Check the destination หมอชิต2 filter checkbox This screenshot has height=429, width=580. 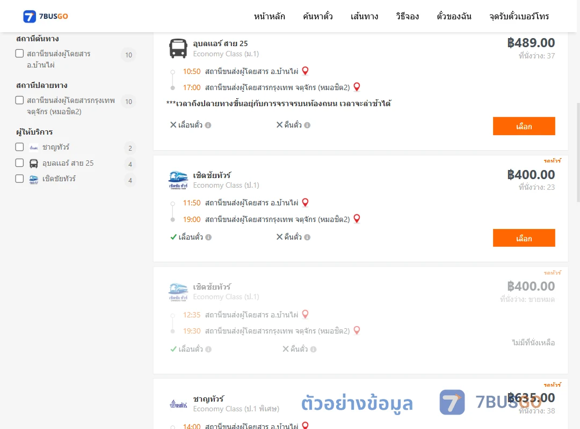pyautogui.click(x=20, y=100)
